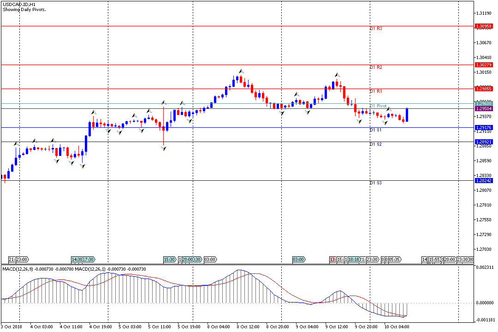The width and height of the screenshot is (498, 332).
Task: Select the D1 S2 support line label
Action: click(376, 144)
